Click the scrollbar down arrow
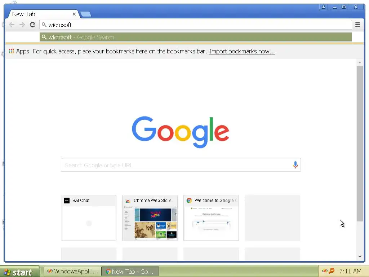 (360, 257)
